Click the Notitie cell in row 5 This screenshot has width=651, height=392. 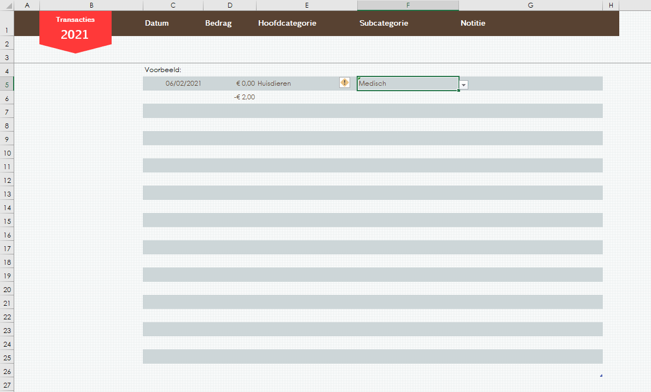click(531, 84)
